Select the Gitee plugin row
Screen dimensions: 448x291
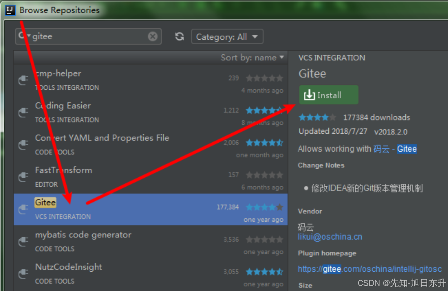coord(150,209)
